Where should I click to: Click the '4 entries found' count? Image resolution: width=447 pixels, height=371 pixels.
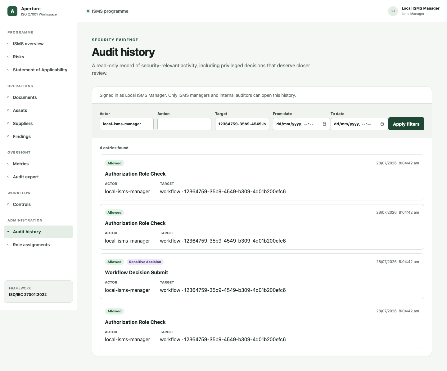(114, 148)
